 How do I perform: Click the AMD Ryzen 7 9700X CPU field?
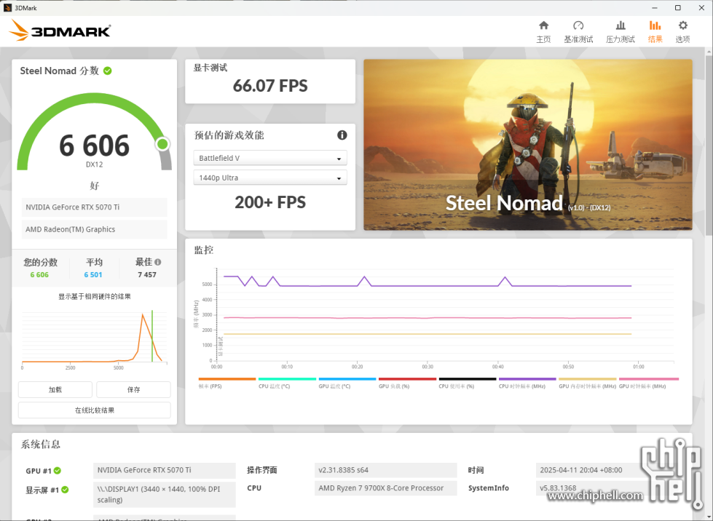coord(385,488)
